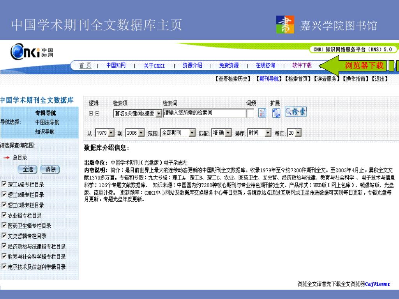Open 文史哲辑专栏目录 link
This screenshot has width=399, height=299.
27,236
